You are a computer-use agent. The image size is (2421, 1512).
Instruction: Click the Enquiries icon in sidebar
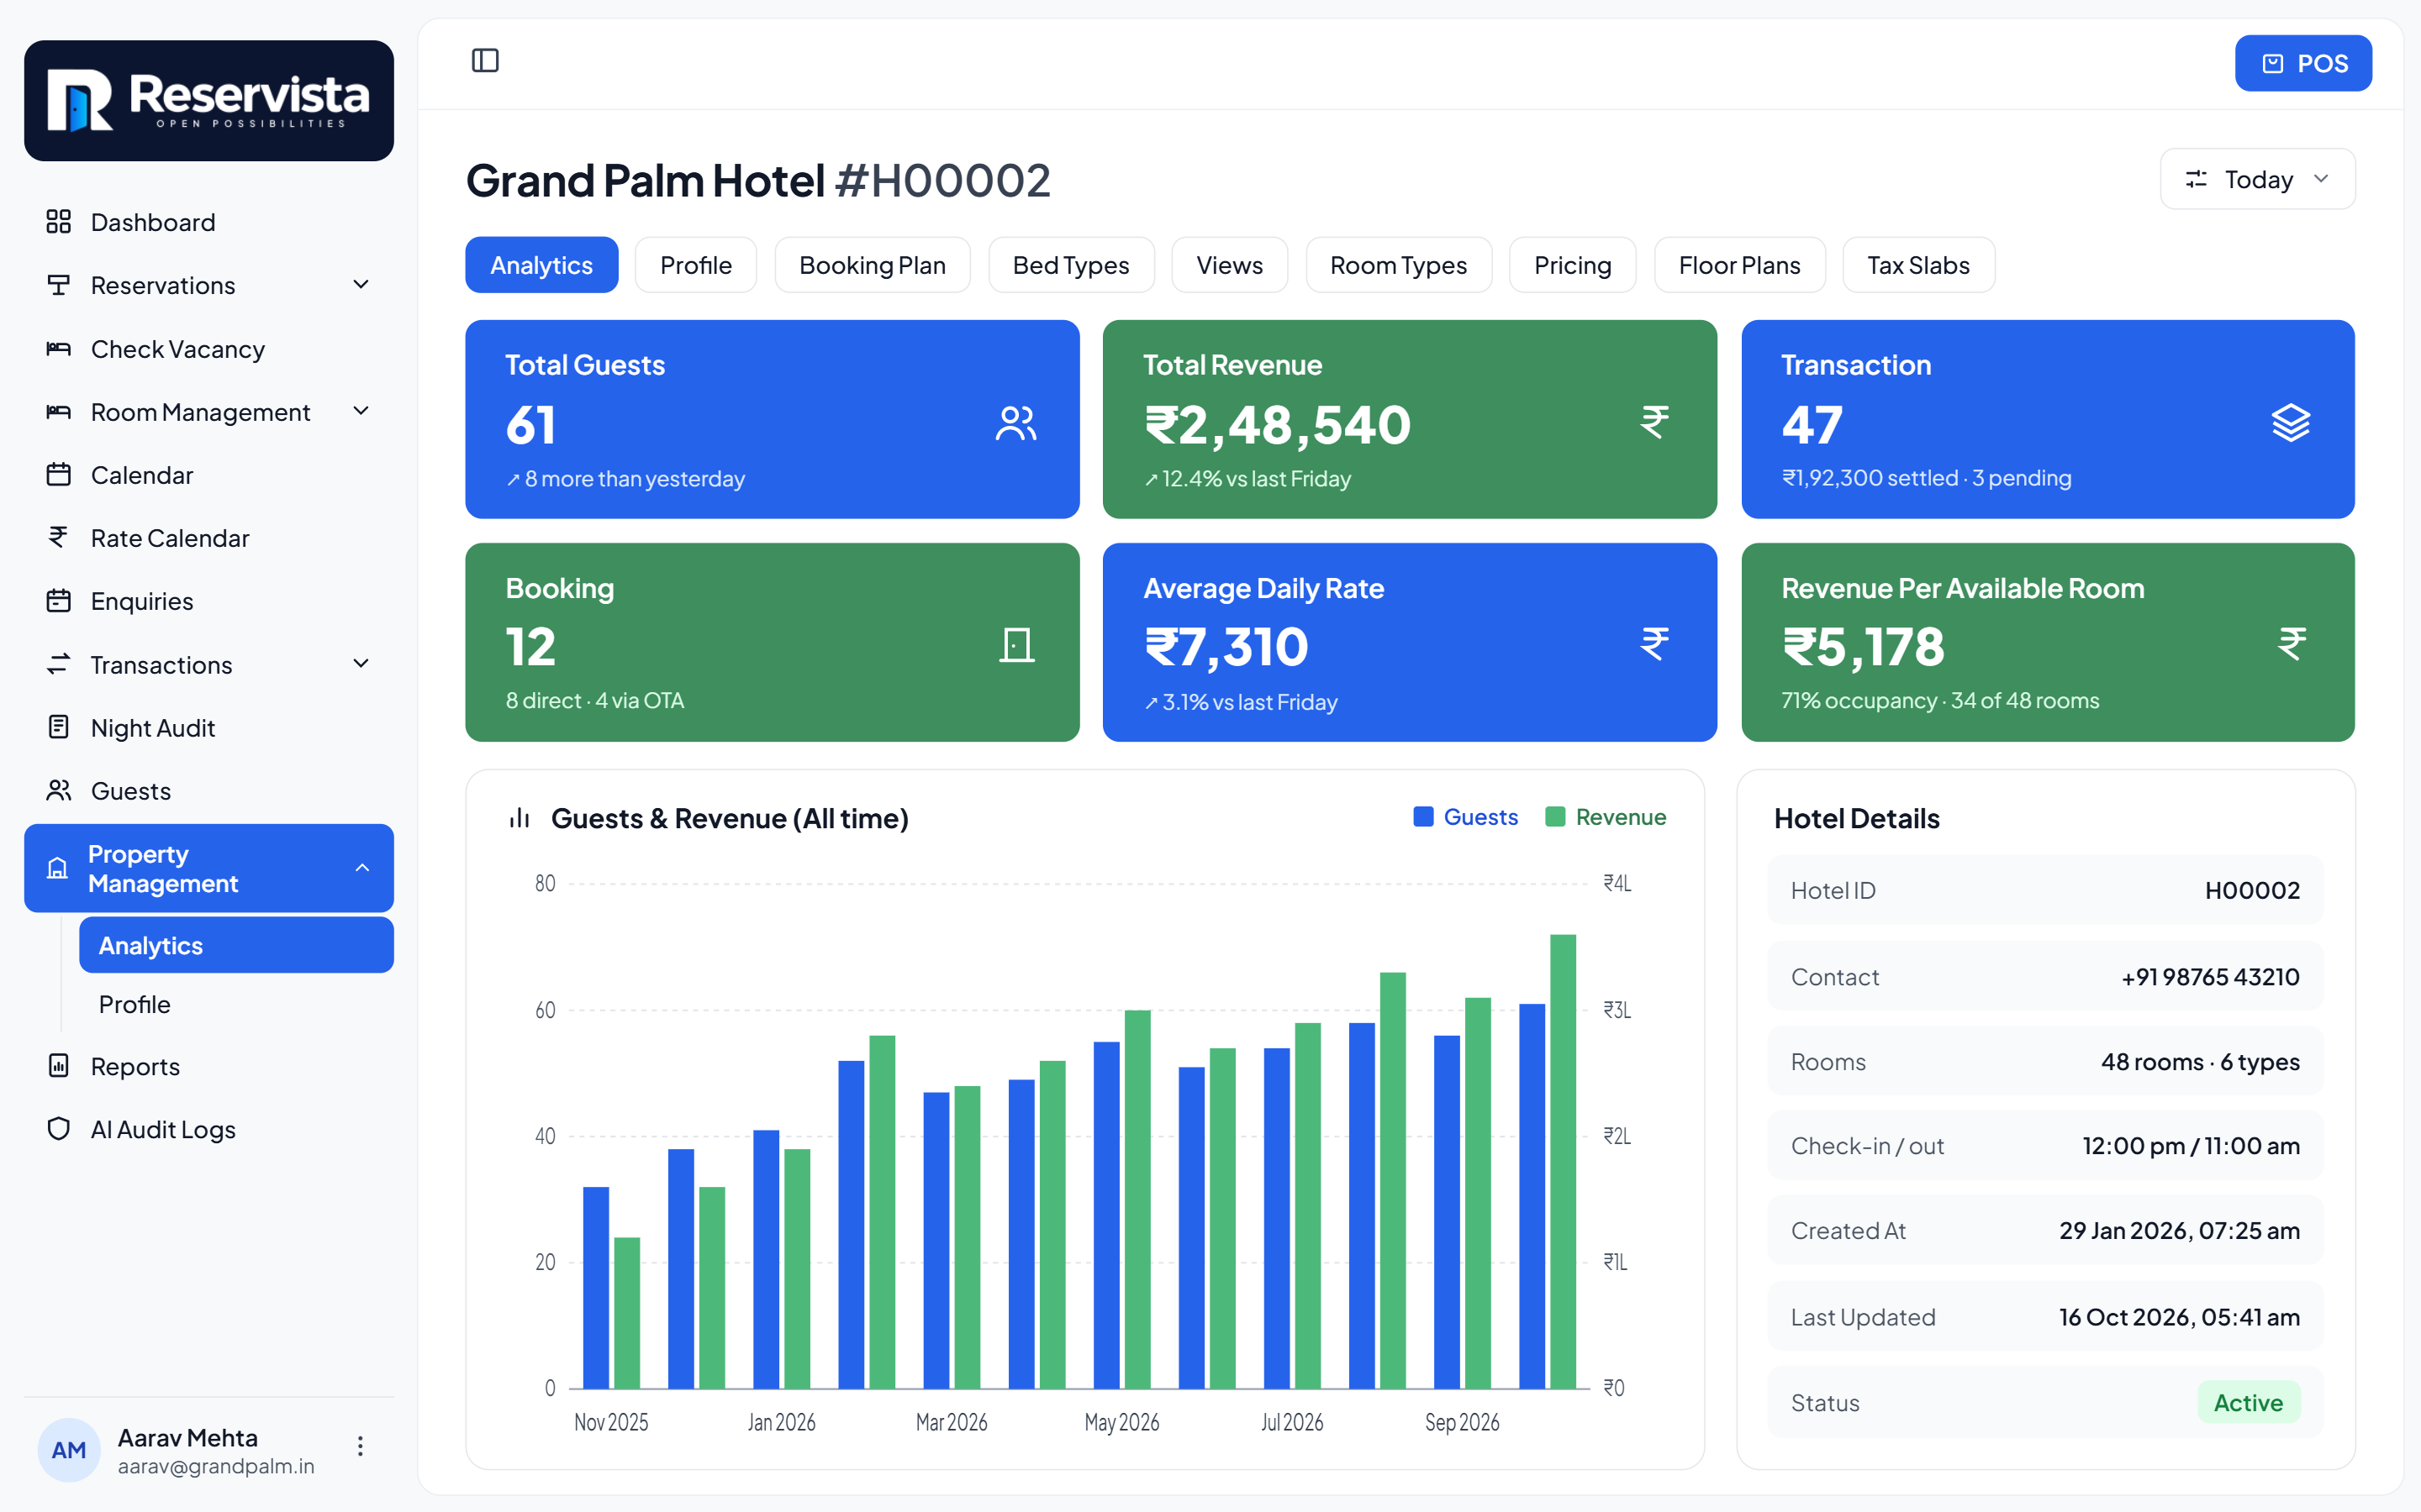(x=59, y=601)
